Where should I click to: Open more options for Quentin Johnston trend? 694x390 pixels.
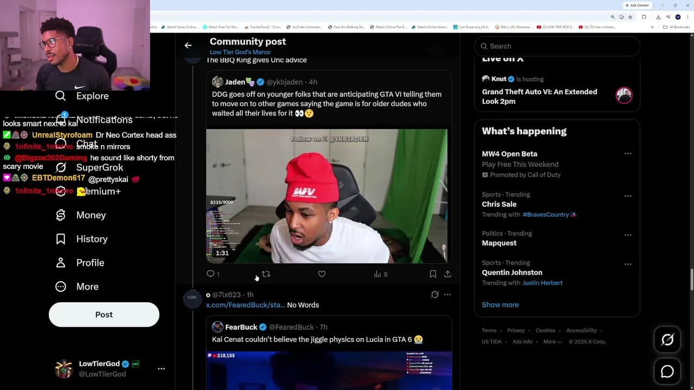(x=628, y=264)
